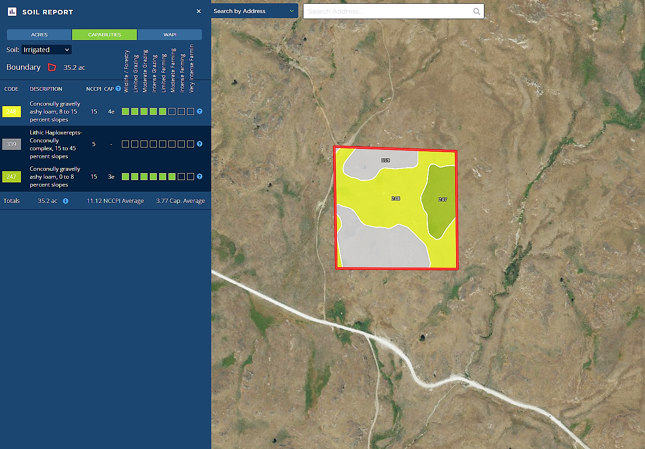The width and height of the screenshot is (645, 449).
Task: Click the red Boundary polygon icon
Action: pyautogui.click(x=52, y=67)
